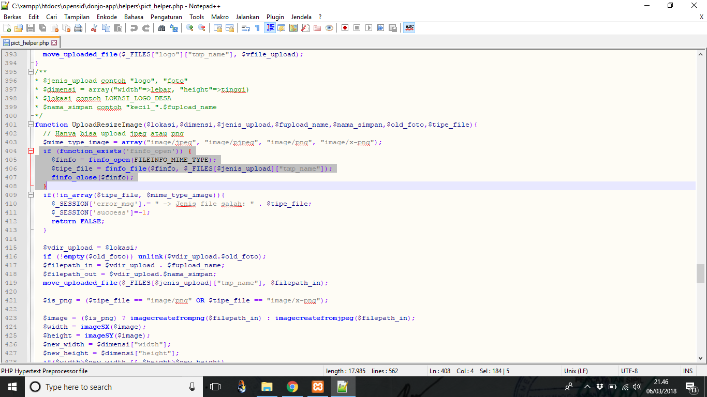Open the Document Map panel icon
This screenshot has height=397, width=707.
tap(293, 28)
